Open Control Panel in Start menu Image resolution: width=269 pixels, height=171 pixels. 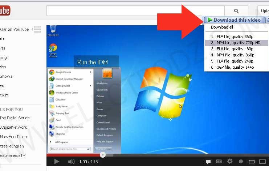103,123
